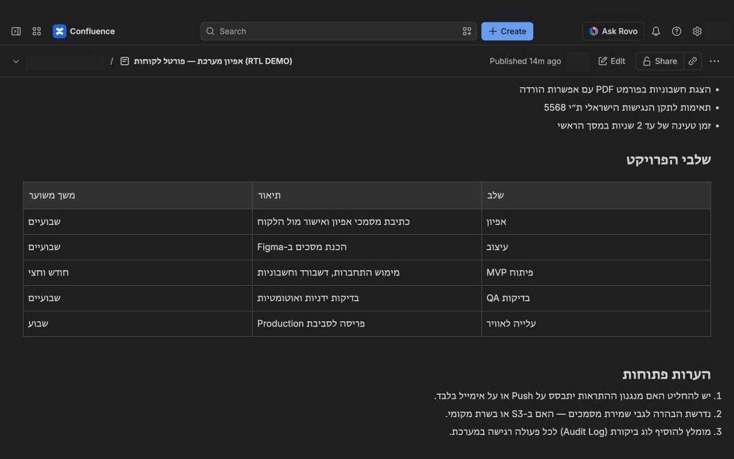Click the 'שבוע' duration cell in last row
Viewport: 734px width, 459px height.
tap(138, 324)
